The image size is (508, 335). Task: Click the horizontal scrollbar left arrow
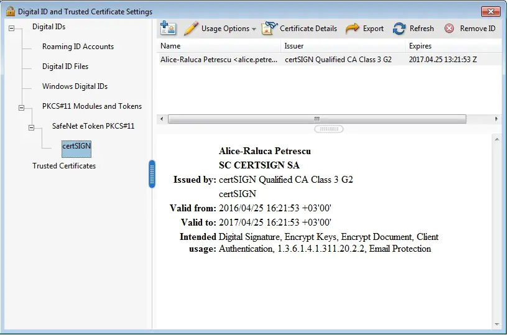point(162,119)
